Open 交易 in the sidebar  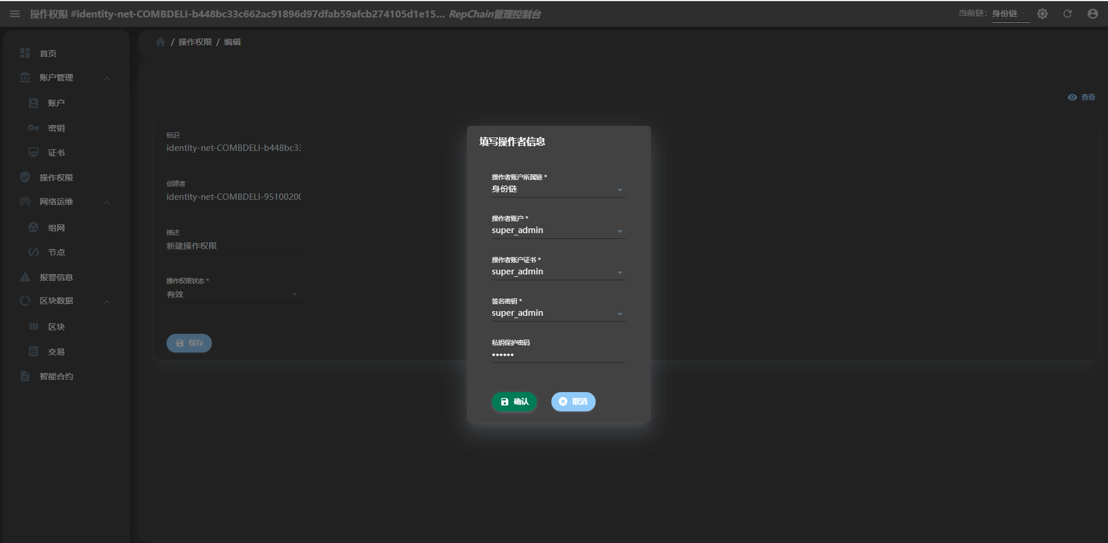[x=56, y=352]
